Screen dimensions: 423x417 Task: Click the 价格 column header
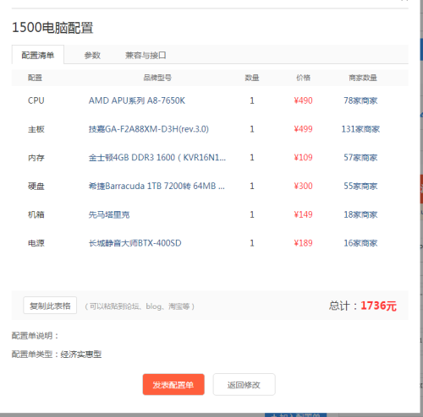tap(303, 78)
